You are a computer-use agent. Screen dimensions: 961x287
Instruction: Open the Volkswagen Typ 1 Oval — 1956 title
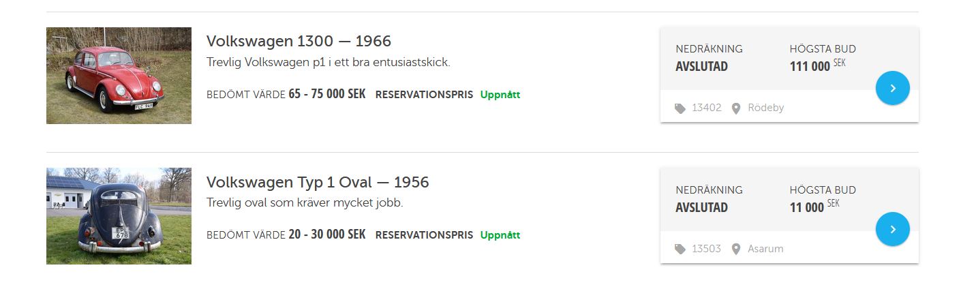point(318,183)
